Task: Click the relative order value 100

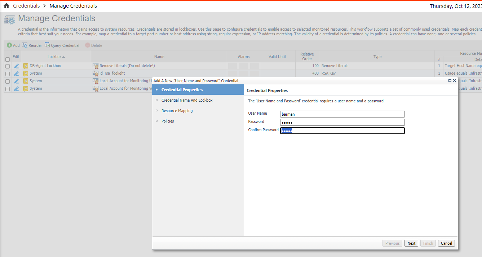Action: click(x=315, y=66)
